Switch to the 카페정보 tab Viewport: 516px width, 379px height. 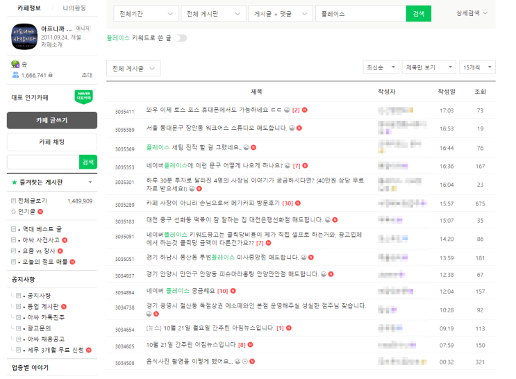tap(29, 8)
